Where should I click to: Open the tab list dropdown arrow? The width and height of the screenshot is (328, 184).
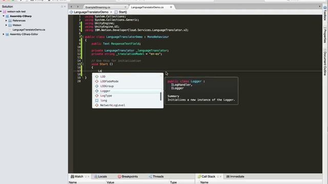click(319, 7)
